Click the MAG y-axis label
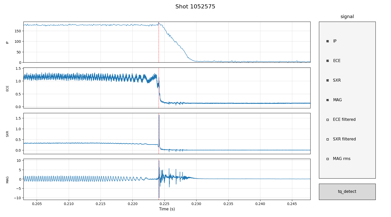The height and width of the screenshot is (217, 391). (x=7, y=180)
